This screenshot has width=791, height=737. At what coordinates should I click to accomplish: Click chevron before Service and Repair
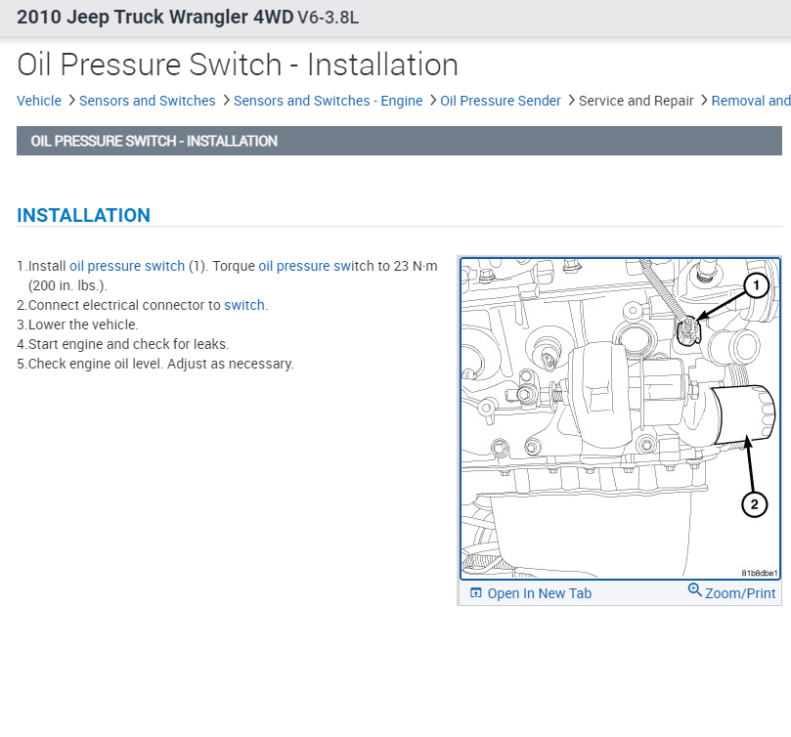point(571,101)
